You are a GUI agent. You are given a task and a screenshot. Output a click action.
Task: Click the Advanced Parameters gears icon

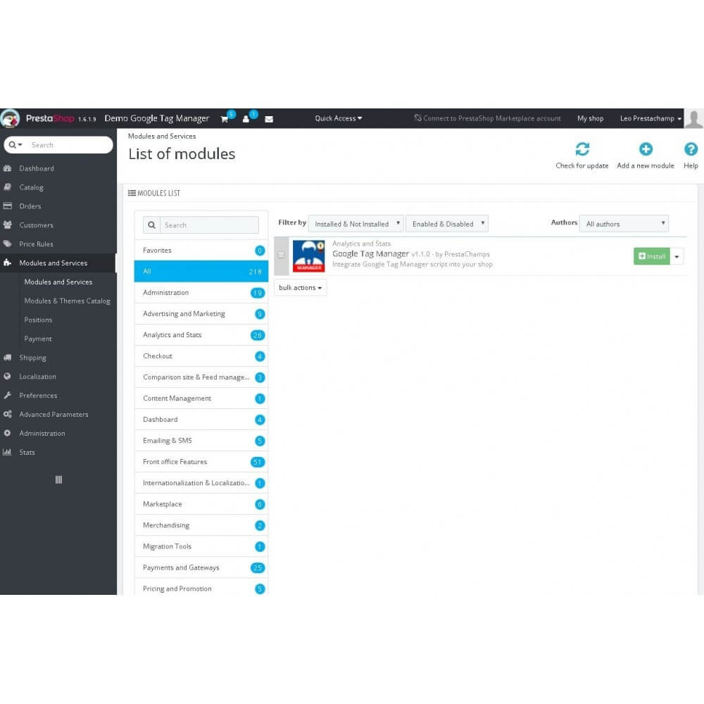[7, 415]
